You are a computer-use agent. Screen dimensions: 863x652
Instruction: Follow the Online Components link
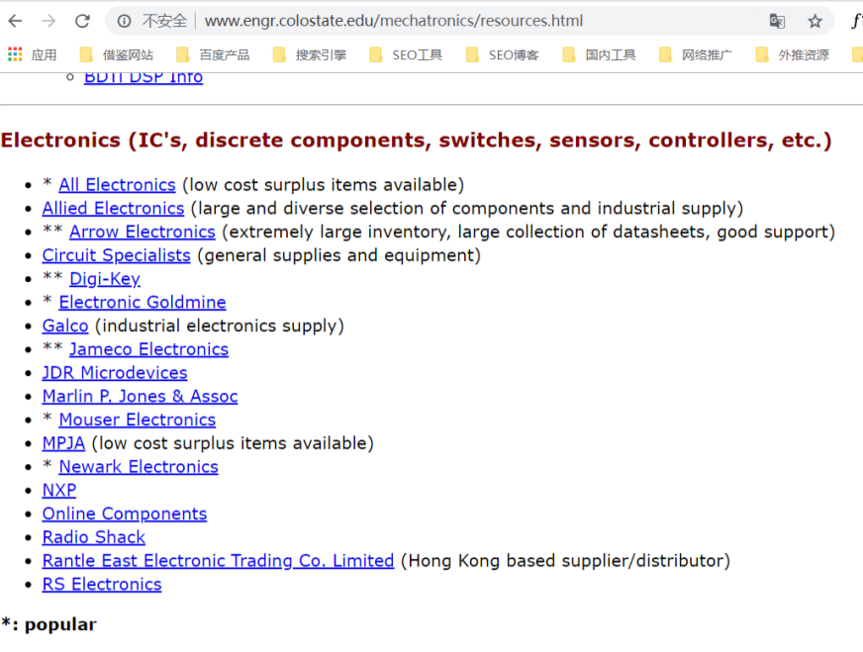pyautogui.click(x=125, y=513)
